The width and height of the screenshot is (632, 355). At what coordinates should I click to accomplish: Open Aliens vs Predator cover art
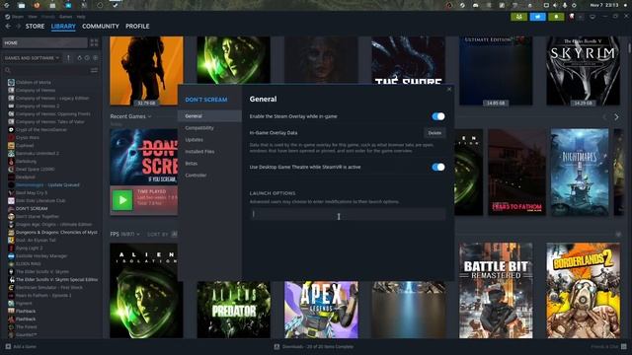click(x=234, y=310)
